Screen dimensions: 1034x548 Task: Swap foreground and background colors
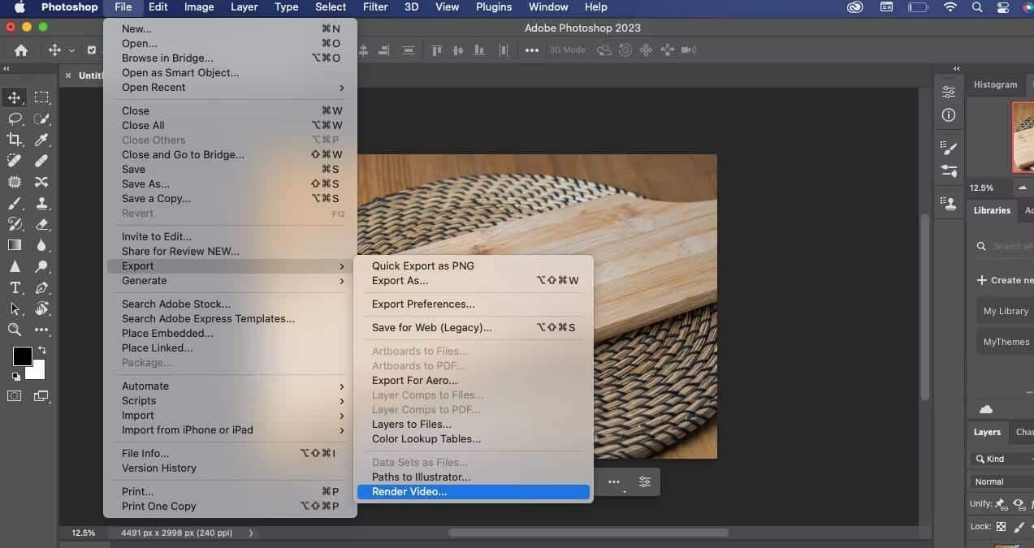42,351
